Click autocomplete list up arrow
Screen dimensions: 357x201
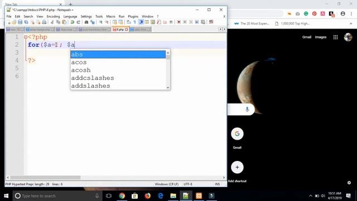168,52
